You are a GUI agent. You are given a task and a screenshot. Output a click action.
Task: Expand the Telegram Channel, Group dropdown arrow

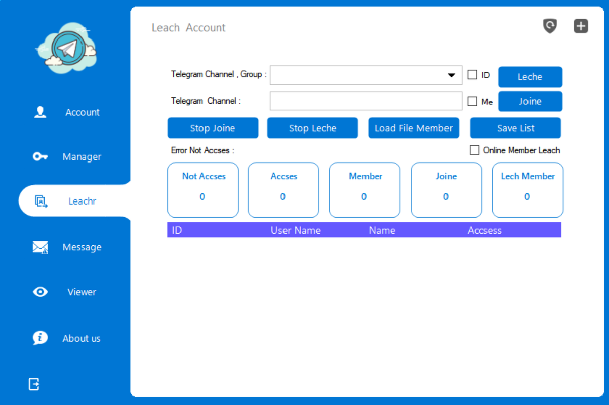(451, 75)
